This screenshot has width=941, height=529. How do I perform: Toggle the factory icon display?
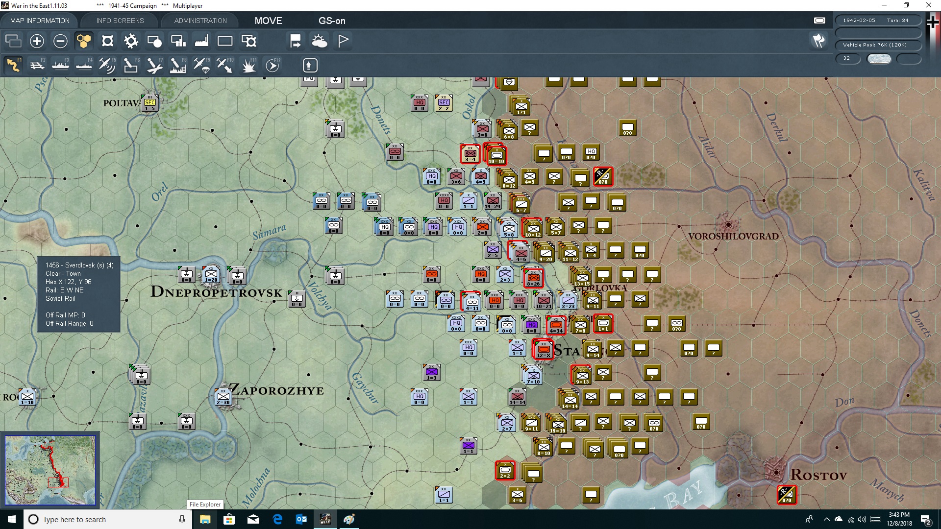coord(201,41)
